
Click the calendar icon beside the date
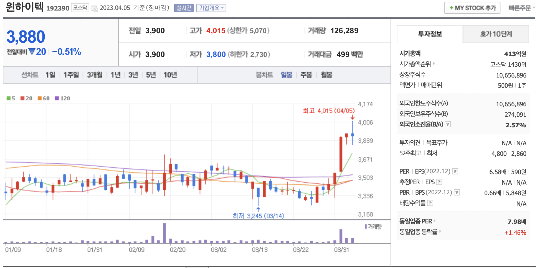[95, 9]
